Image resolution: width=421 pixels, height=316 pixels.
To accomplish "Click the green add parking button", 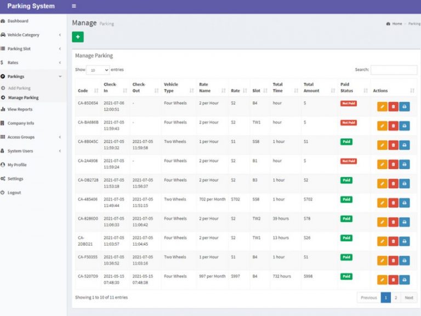I will coord(78,37).
